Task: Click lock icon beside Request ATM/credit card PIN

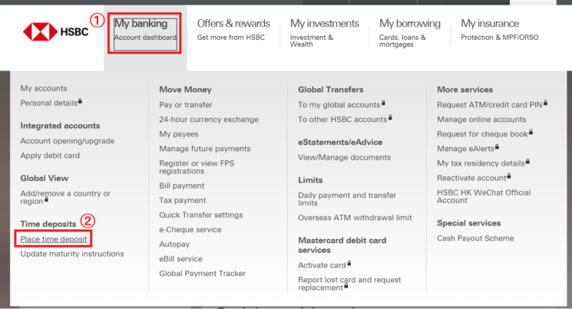Action: tap(546, 103)
